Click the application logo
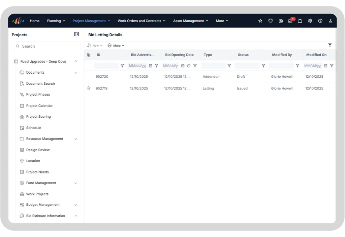The width and height of the screenshot is (345, 237). (18, 21)
